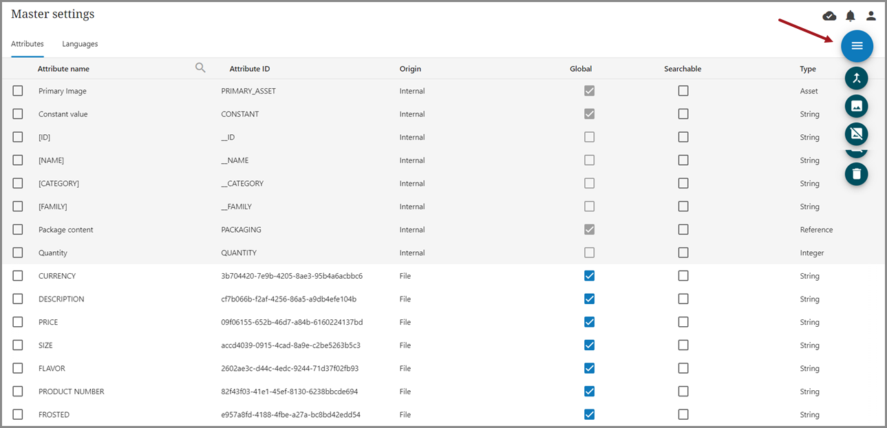Click the crossed-out image floating button
887x428 pixels.
pyautogui.click(x=856, y=133)
